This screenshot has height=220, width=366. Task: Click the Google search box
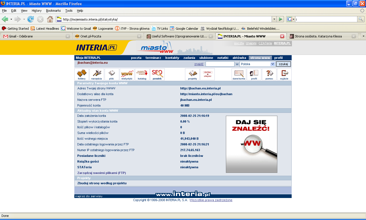point(326,19)
